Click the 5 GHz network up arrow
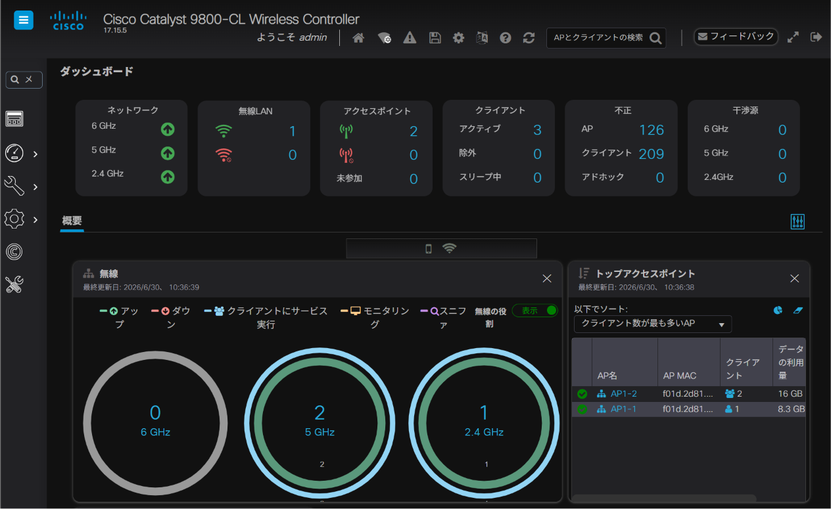 168,153
